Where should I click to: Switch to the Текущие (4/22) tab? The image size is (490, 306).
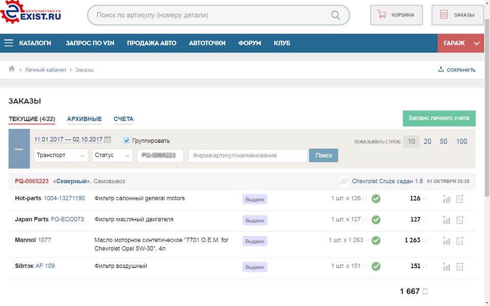point(32,119)
